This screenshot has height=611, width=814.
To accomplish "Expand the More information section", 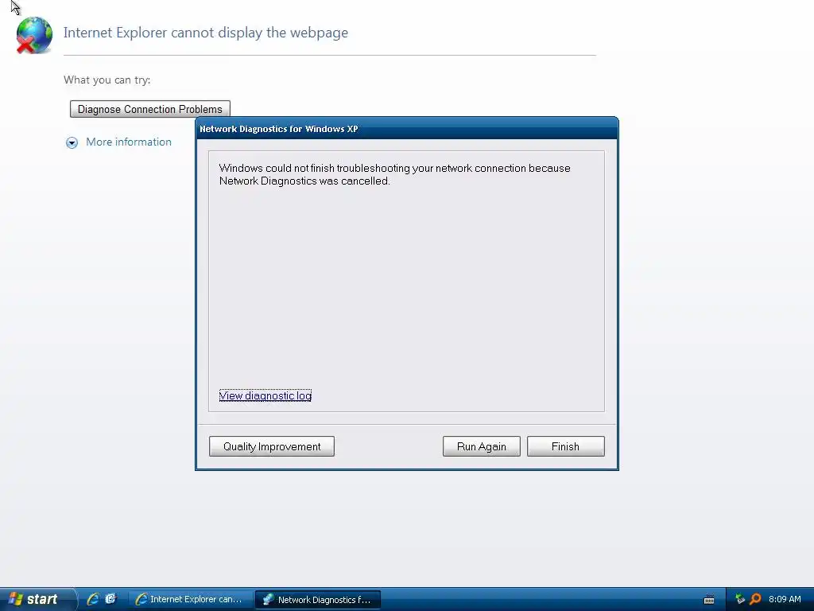I will pos(72,142).
